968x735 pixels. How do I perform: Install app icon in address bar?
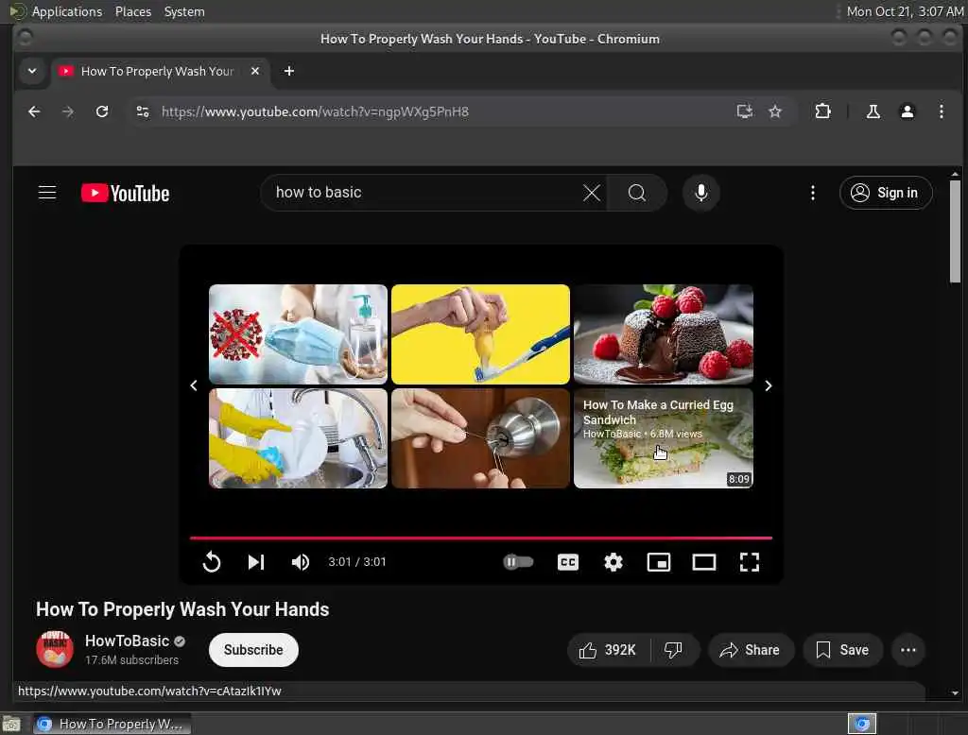(745, 111)
